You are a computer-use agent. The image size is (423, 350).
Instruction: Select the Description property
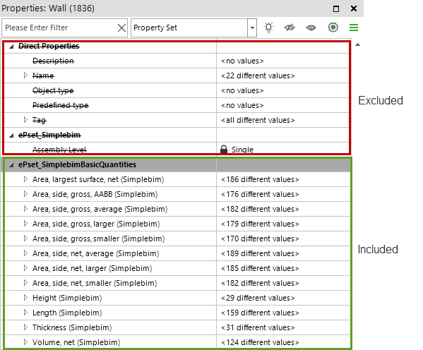pyautogui.click(x=53, y=61)
